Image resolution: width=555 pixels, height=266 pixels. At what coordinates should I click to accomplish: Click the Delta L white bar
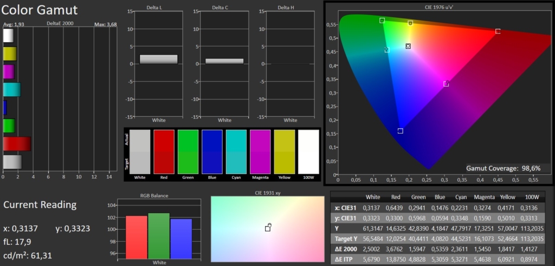tap(158, 59)
